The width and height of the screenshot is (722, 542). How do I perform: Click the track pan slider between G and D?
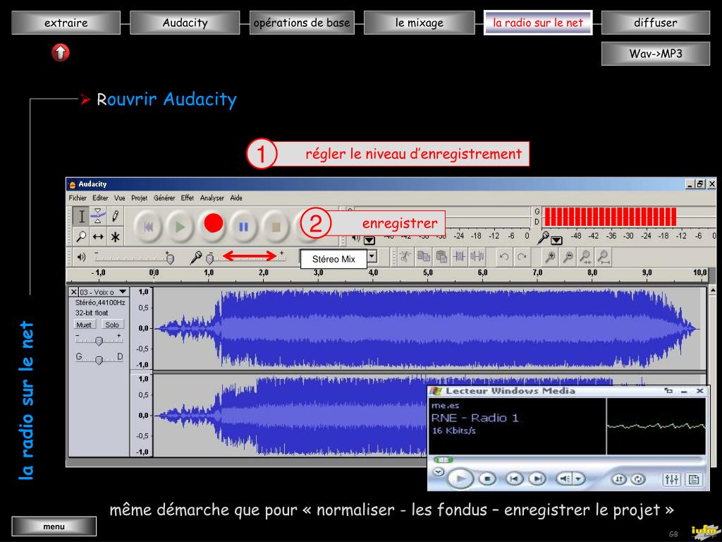(x=99, y=359)
